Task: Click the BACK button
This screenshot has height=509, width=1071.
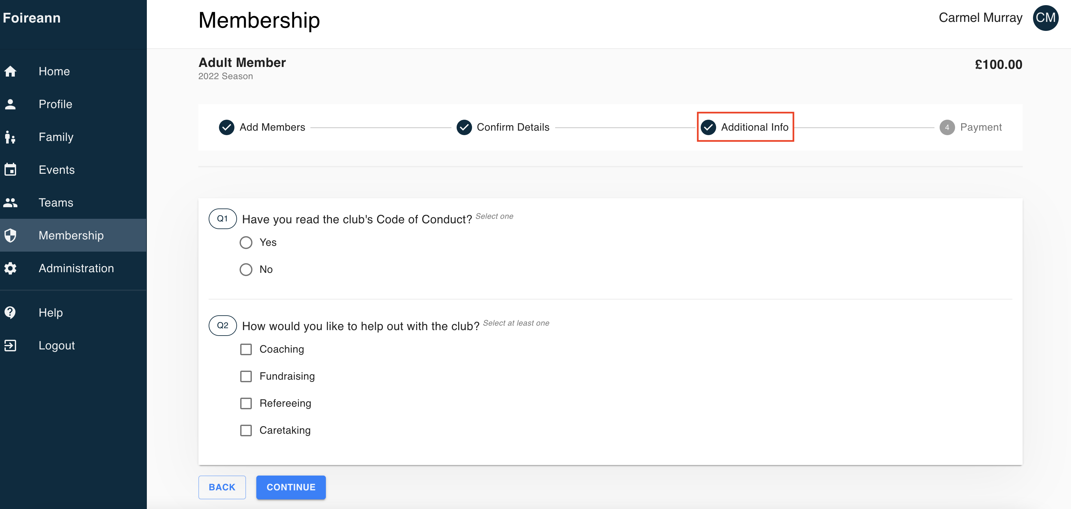Action: (x=222, y=487)
